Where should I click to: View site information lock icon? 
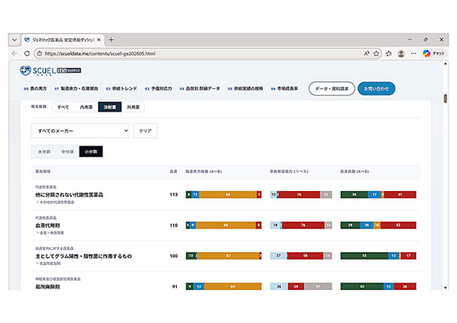point(39,53)
